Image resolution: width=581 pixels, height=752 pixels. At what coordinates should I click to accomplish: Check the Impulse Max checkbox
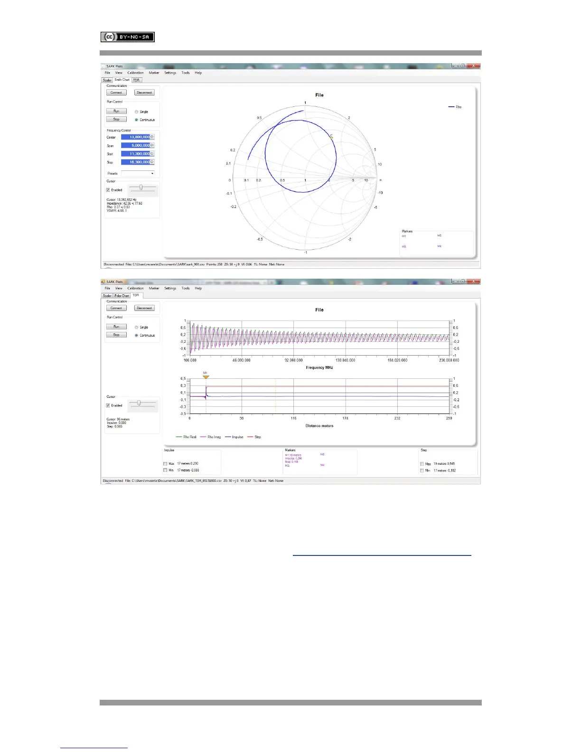point(165,464)
